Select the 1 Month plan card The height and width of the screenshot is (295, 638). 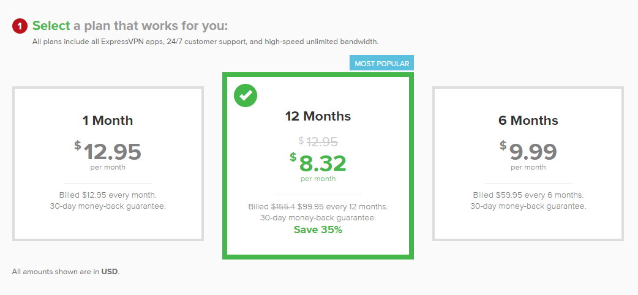pyautogui.click(x=108, y=163)
